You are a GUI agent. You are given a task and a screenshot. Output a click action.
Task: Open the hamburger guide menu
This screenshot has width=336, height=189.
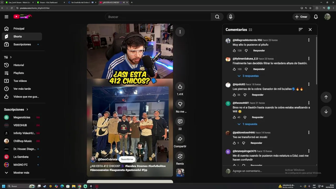click(x=6, y=17)
